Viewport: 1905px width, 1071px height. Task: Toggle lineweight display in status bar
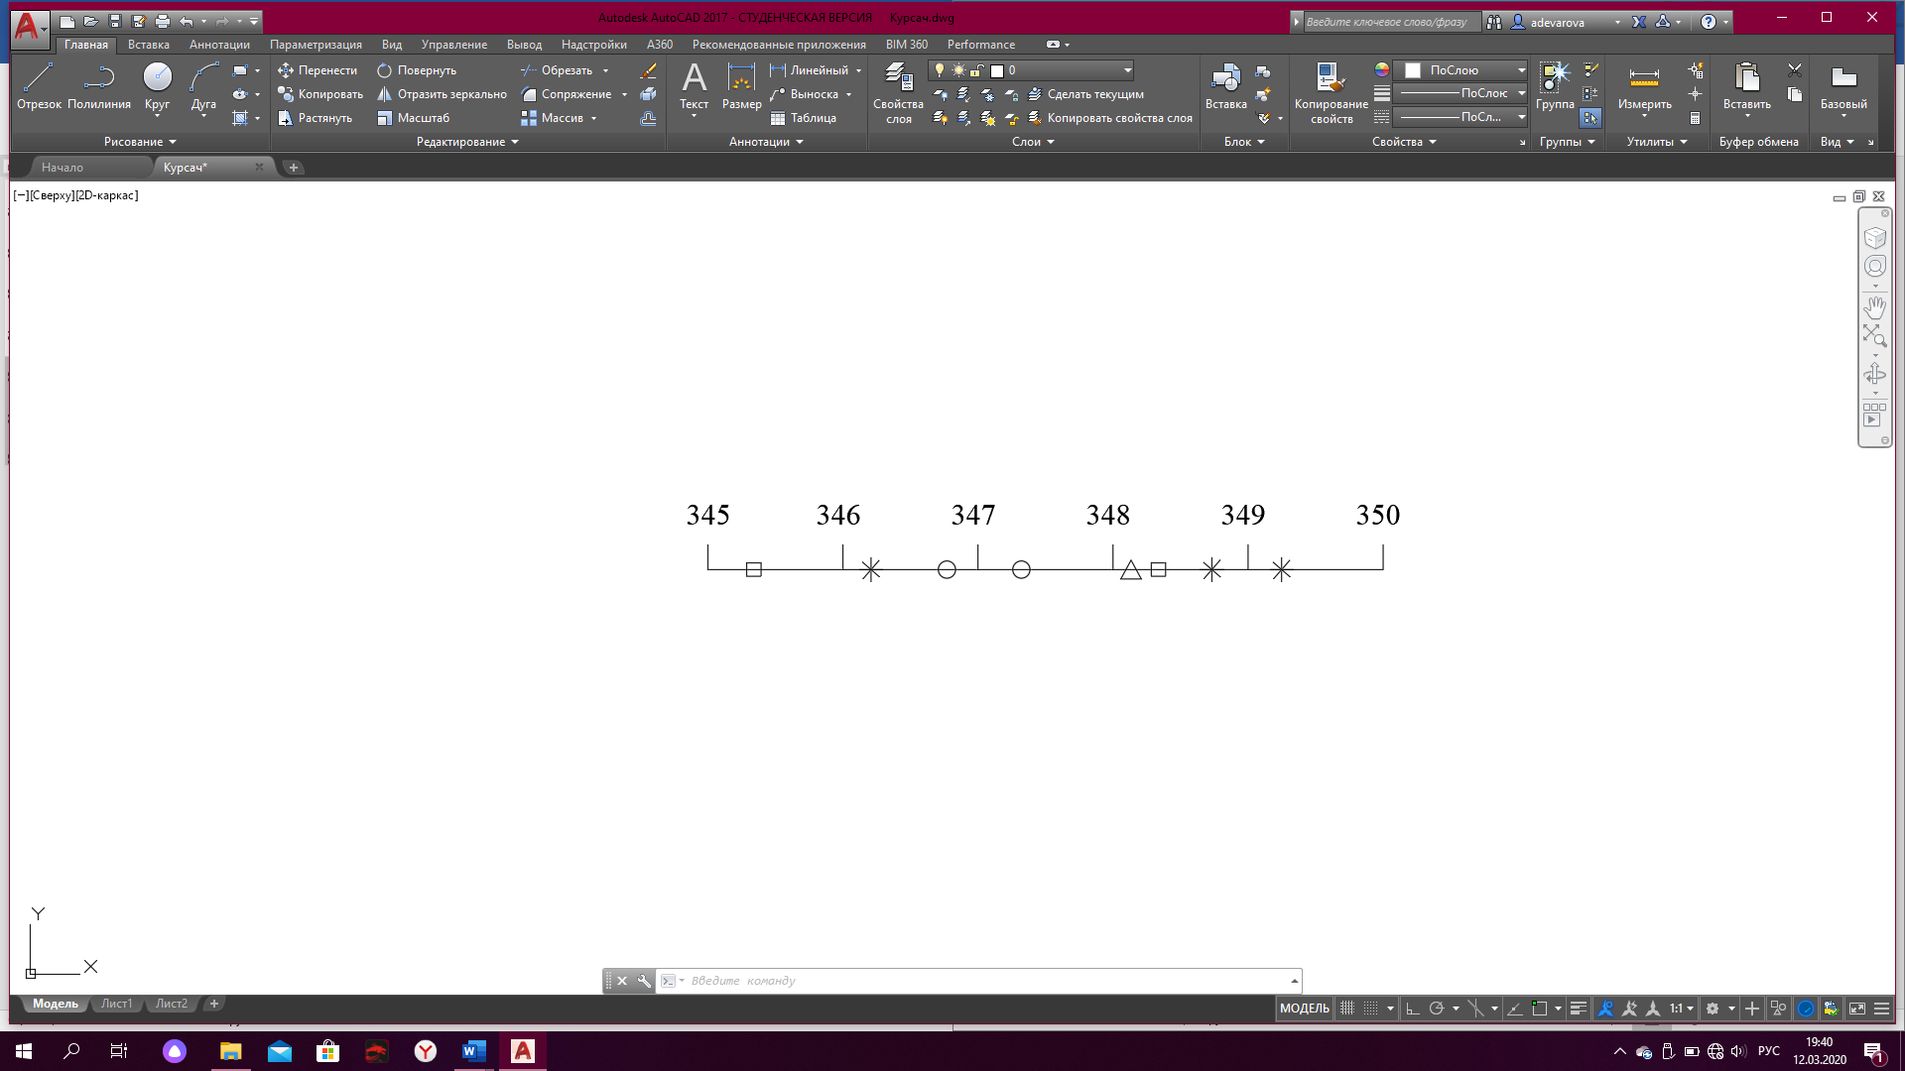tap(1579, 1009)
